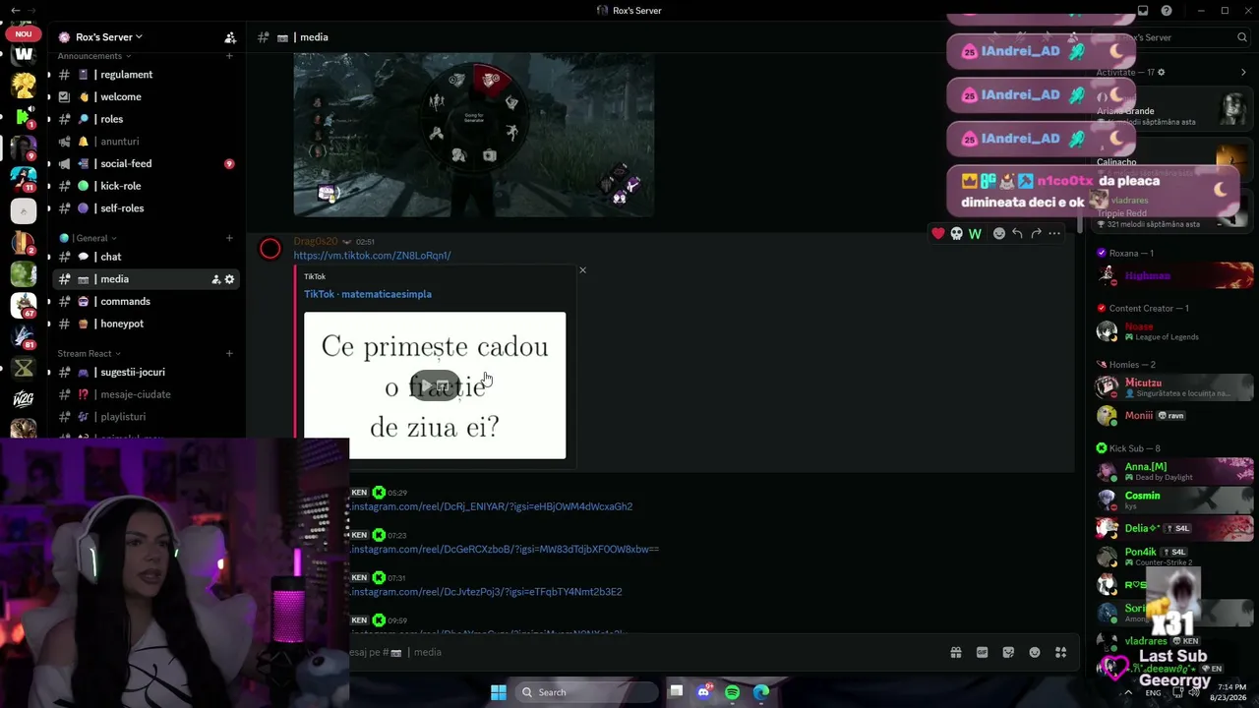This screenshot has width=1259, height=708.
Task: React with the skull emoji
Action: point(956,234)
